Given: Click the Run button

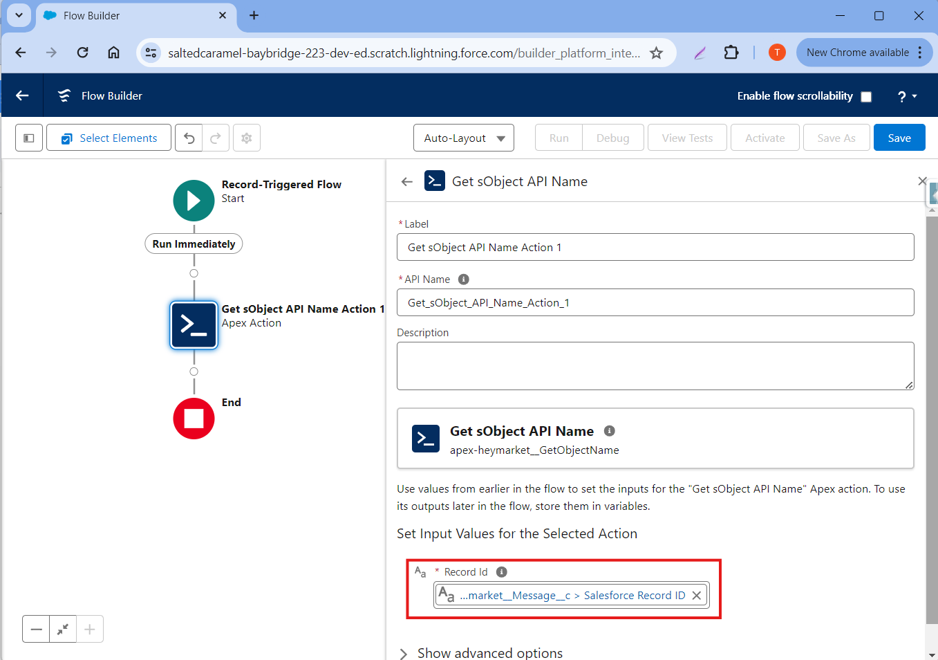Looking at the screenshot, I should click(x=559, y=138).
